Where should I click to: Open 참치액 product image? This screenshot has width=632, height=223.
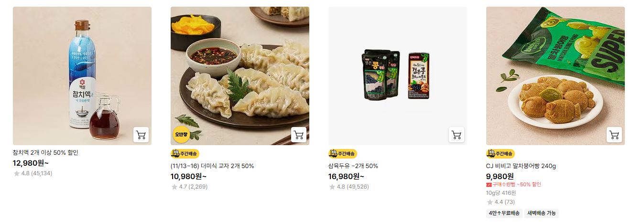pyautogui.click(x=82, y=76)
